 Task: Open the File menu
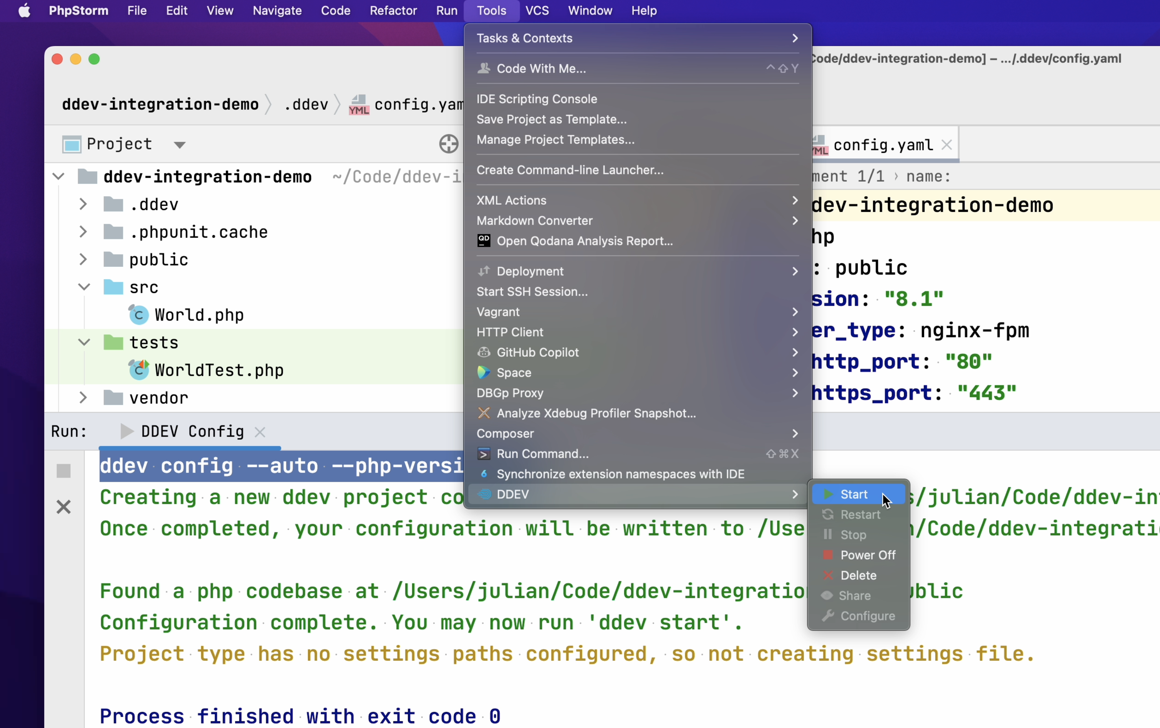click(137, 11)
